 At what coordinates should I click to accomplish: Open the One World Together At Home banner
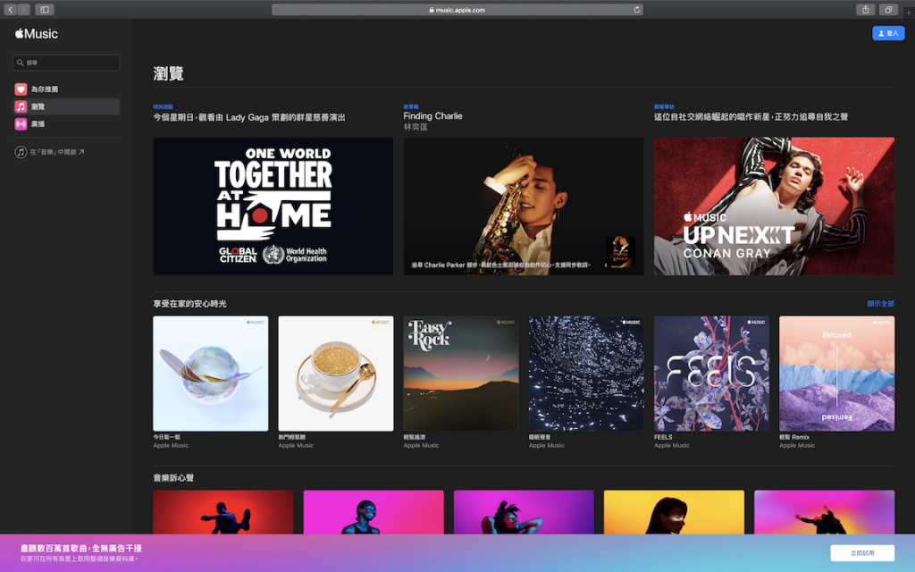pyautogui.click(x=273, y=206)
